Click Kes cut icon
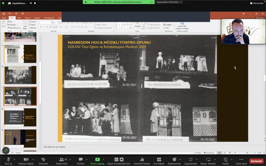This screenshot has height=166, width=266. coord(10,22)
